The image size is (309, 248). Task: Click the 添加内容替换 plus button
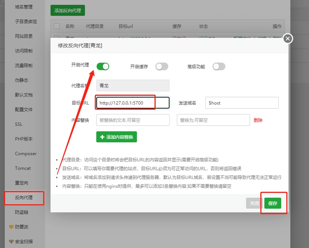click(117, 137)
